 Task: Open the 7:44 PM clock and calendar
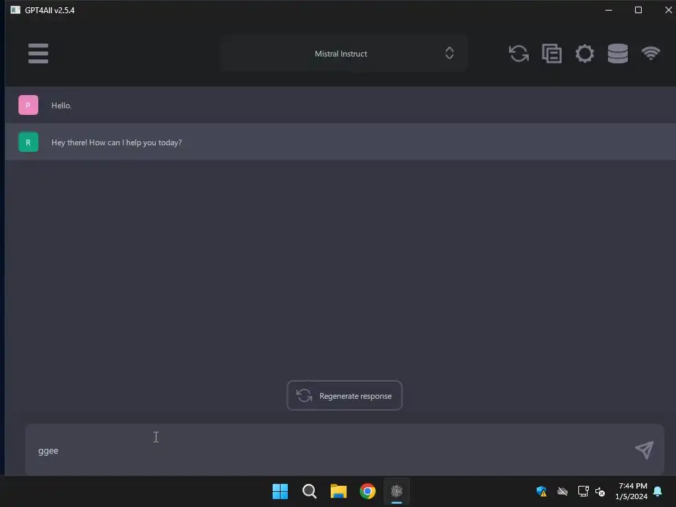632,491
